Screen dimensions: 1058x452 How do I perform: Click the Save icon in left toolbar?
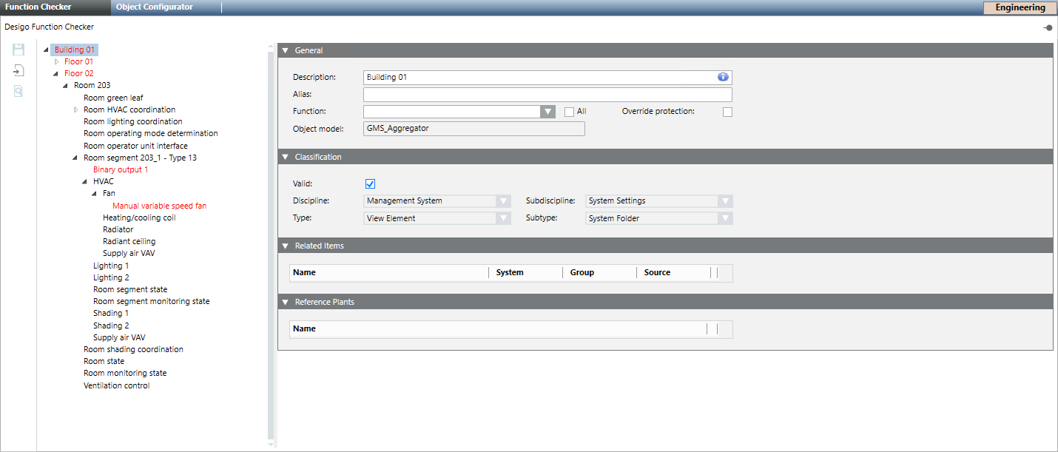pos(18,50)
